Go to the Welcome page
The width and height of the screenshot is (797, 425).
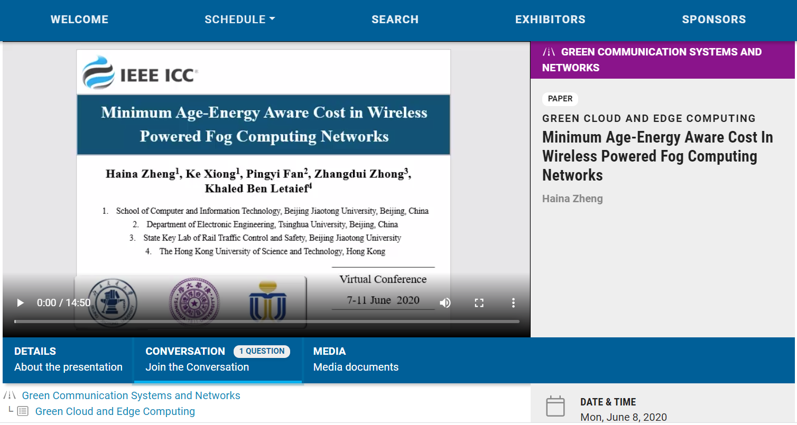79,20
